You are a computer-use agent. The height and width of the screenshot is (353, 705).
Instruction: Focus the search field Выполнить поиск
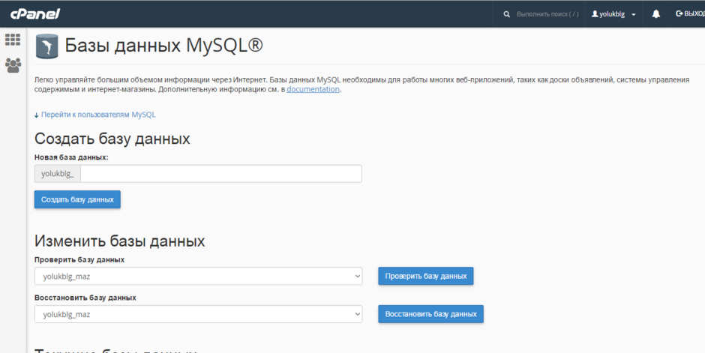547,14
